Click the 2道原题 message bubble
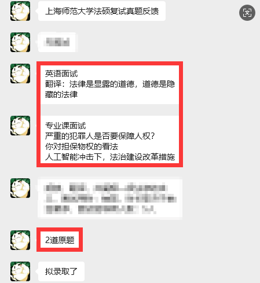Image resolution: width=260 pixels, height=283 pixels. 60,240
